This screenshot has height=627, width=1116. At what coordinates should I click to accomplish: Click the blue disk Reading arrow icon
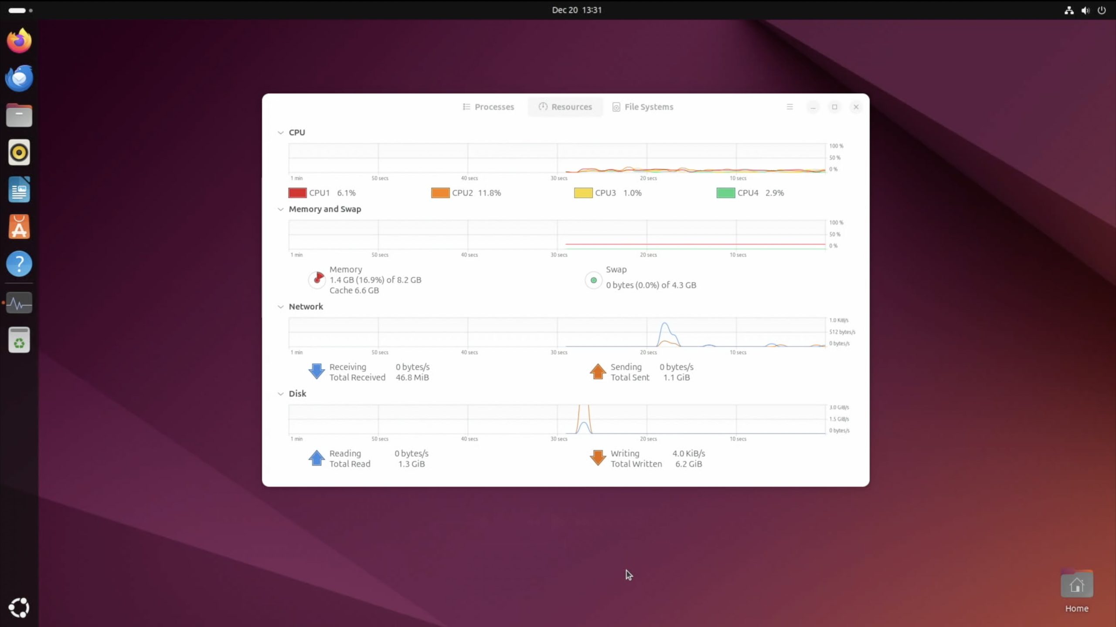point(316,458)
